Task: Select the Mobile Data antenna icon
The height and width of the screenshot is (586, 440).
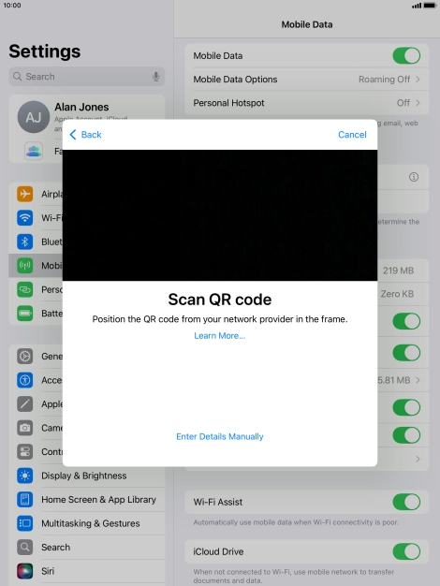Action: [x=25, y=266]
